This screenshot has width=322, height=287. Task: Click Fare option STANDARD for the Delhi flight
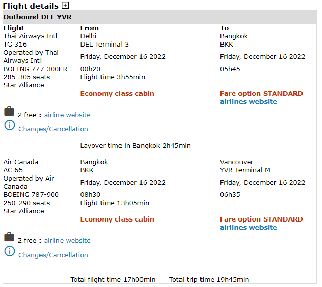tap(261, 94)
